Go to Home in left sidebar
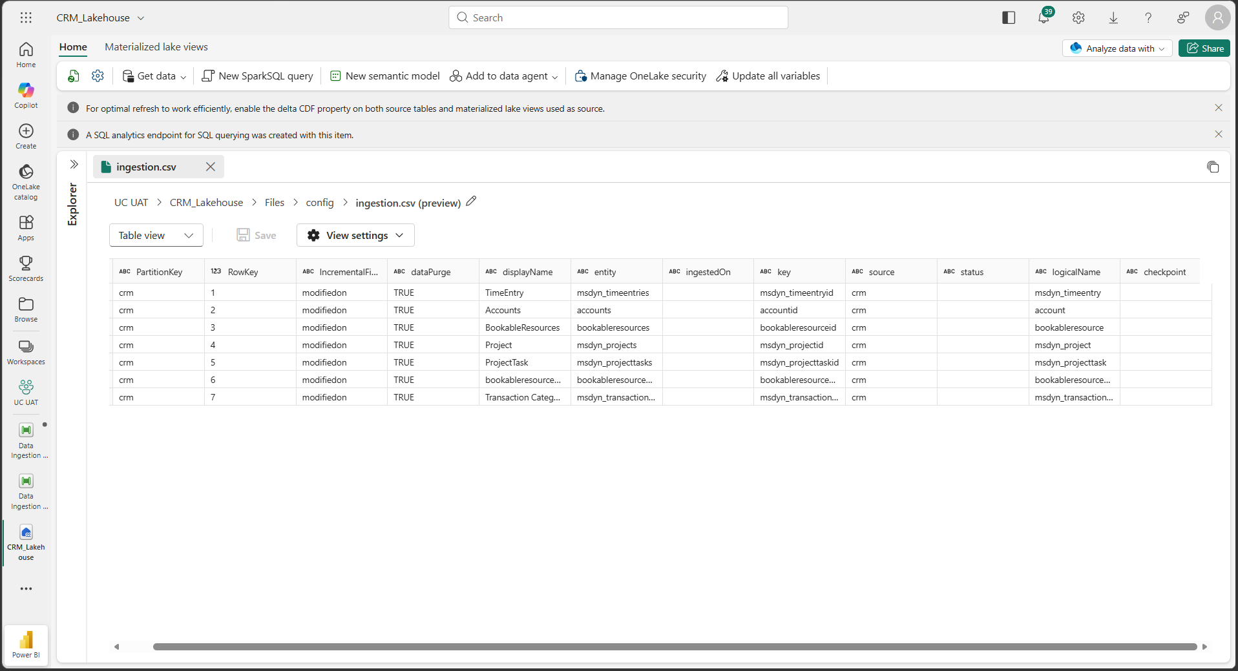Screen dimensions: 1238x671 tap(26, 55)
